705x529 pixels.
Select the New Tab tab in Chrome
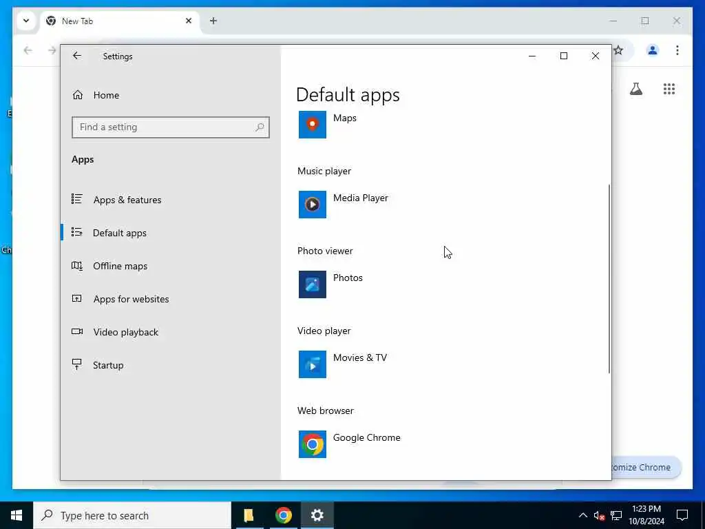120,21
